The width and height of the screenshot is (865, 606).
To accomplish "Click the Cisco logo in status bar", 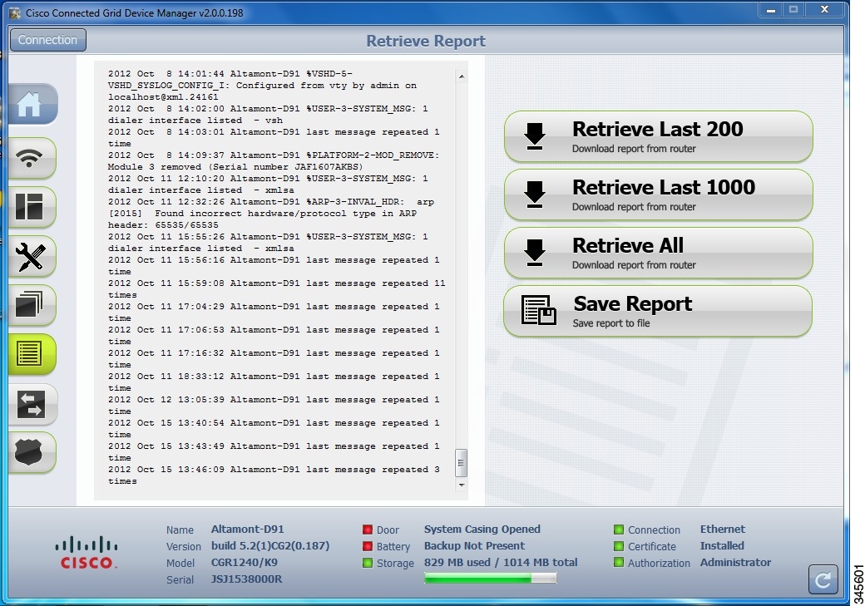I will pyautogui.click(x=86, y=553).
